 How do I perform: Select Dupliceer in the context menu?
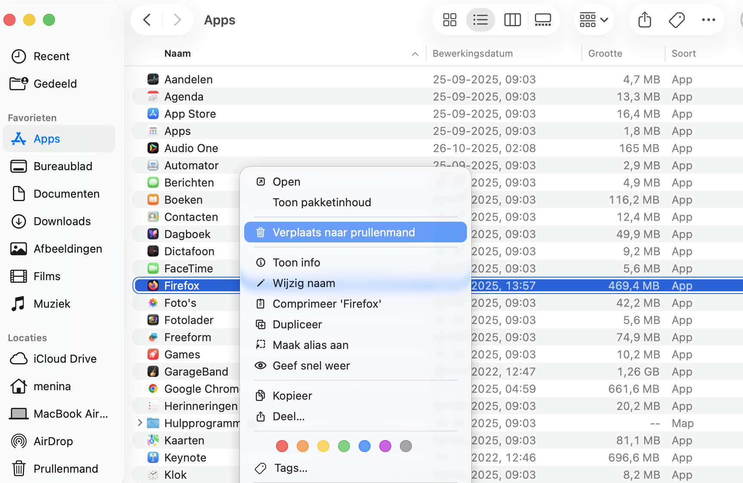point(298,324)
